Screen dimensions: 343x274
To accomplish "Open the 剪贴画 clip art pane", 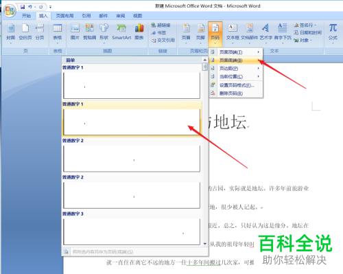I will click(89, 32).
